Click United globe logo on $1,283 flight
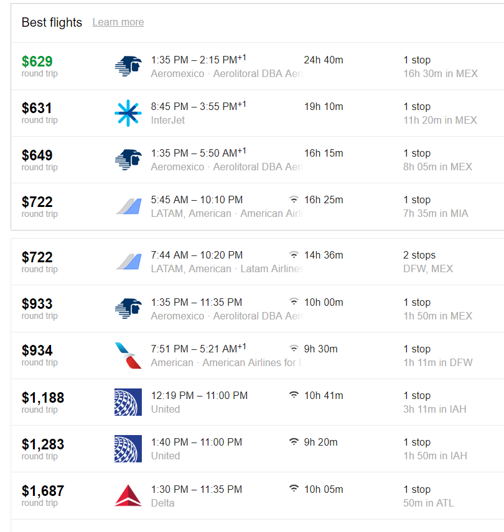Viewport: 504px width, 532px height. pos(128,449)
